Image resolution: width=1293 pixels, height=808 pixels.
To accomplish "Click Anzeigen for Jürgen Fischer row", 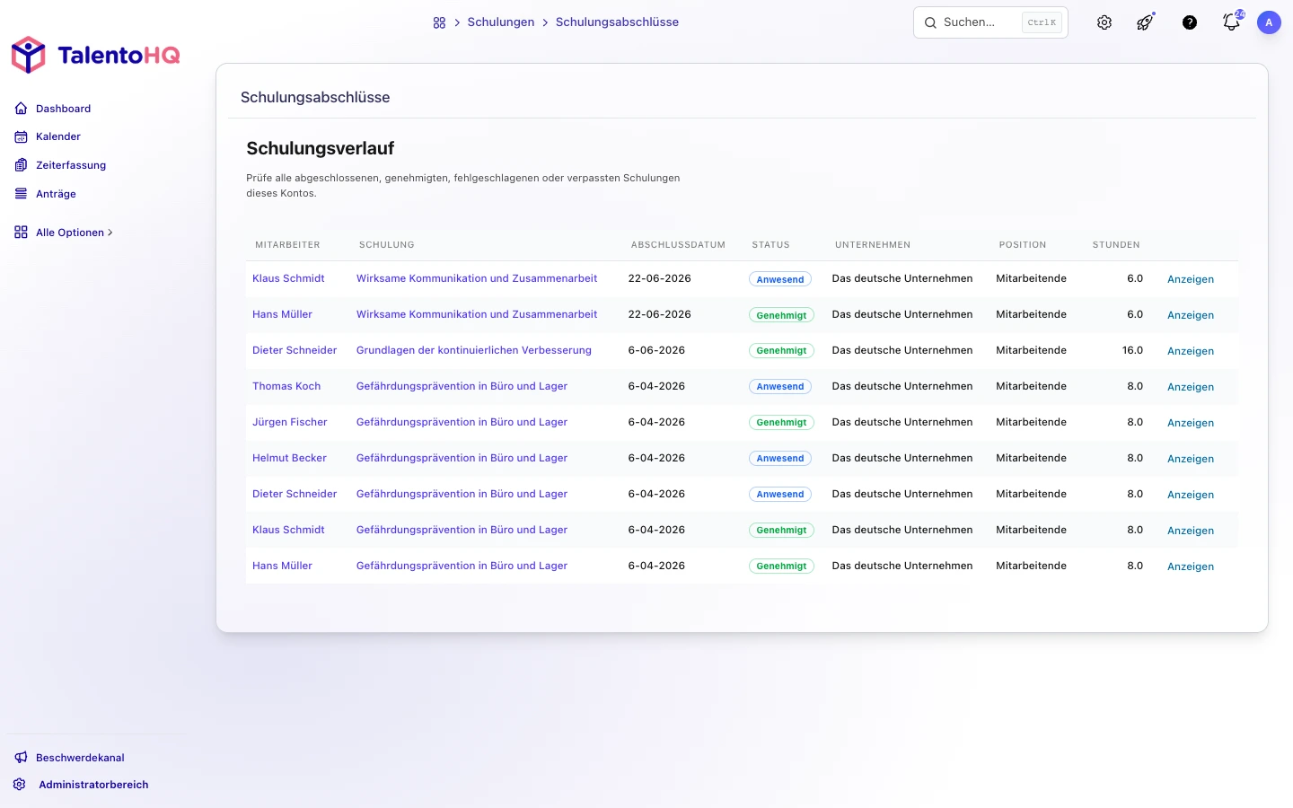I will click(1191, 423).
